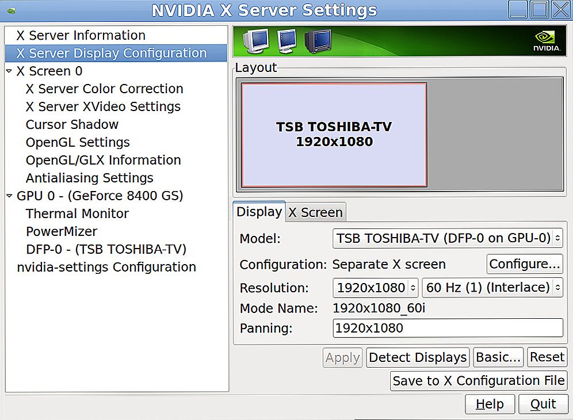Click Detect Displays button

pos(418,357)
